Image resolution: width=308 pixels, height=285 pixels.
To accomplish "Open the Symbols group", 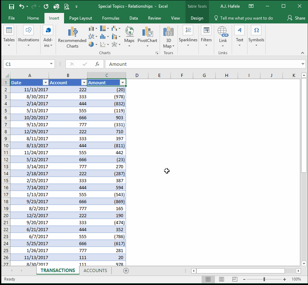I will pos(256,36).
